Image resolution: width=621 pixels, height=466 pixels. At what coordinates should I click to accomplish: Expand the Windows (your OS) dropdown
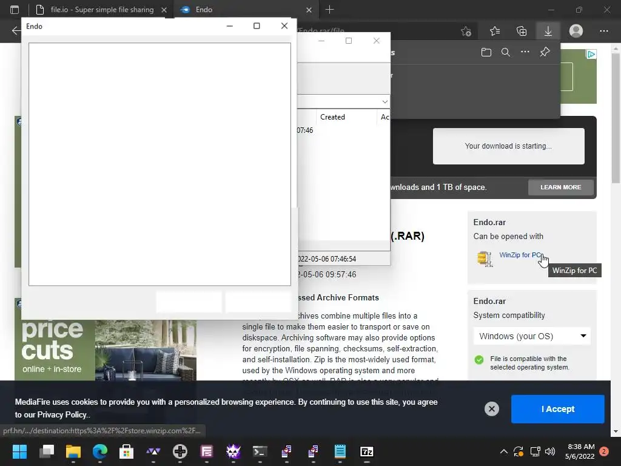[x=532, y=336]
